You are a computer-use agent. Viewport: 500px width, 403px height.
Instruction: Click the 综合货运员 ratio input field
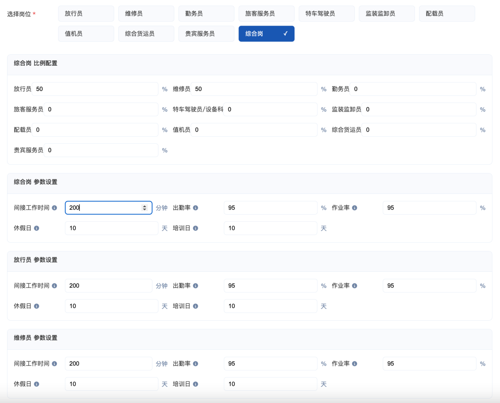(419, 130)
